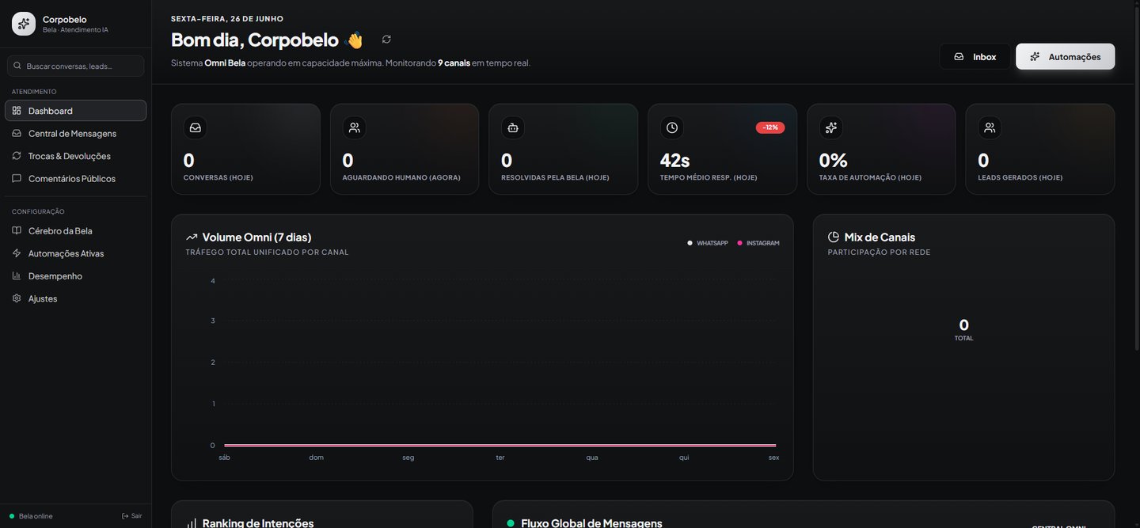Click the -12% red badge
This screenshot has height=528, width=1140.
(770, 127)
